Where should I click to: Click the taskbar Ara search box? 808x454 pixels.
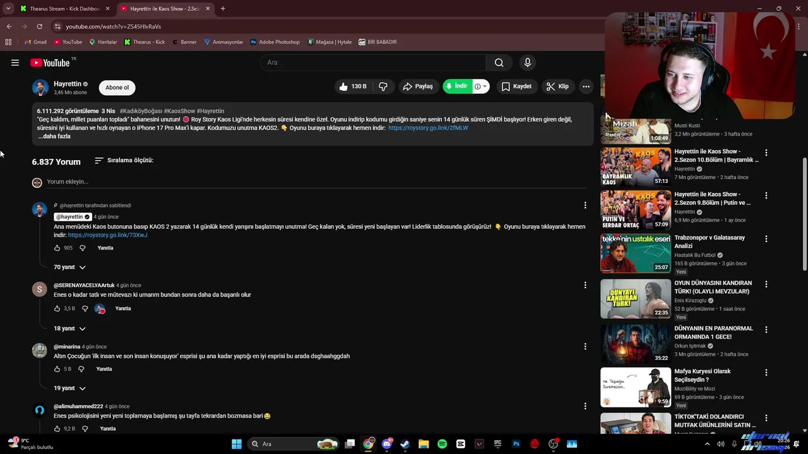(294, 444)
